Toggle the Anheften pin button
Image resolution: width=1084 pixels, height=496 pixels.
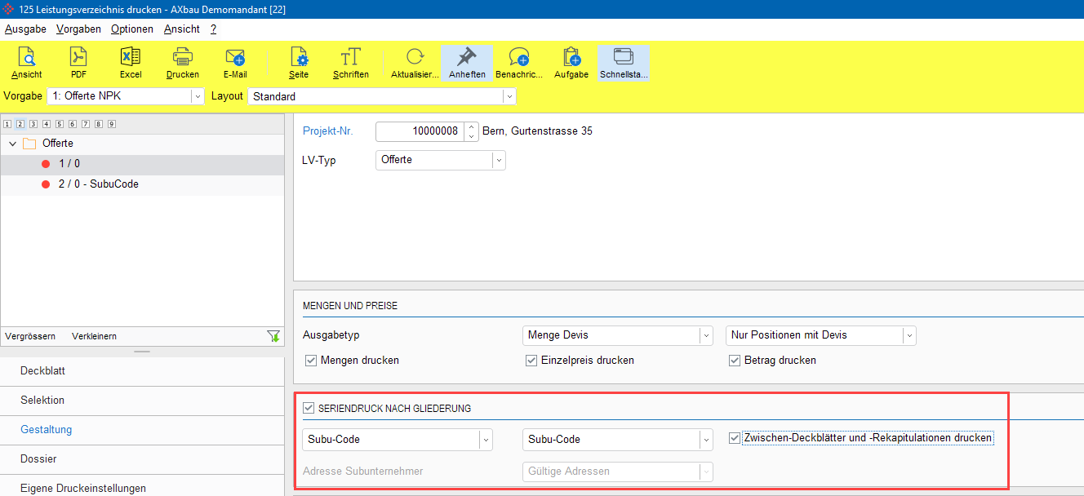pyautogui.click(x=467, y=63)
